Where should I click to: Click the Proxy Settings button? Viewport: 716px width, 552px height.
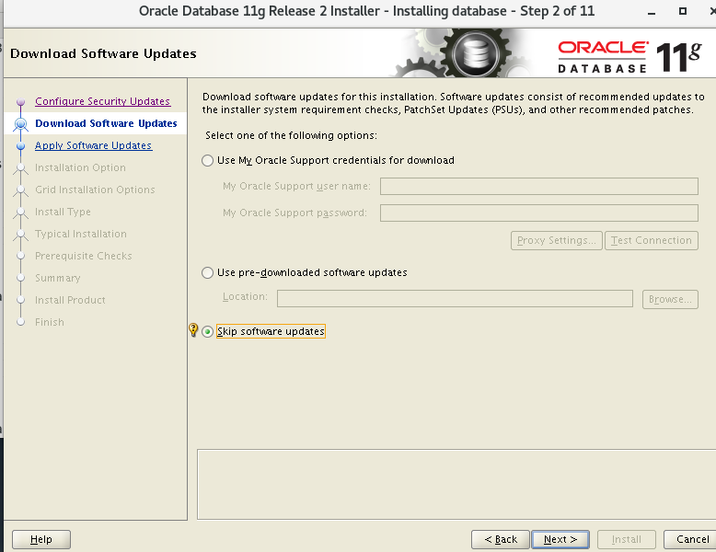pos(557,240)
